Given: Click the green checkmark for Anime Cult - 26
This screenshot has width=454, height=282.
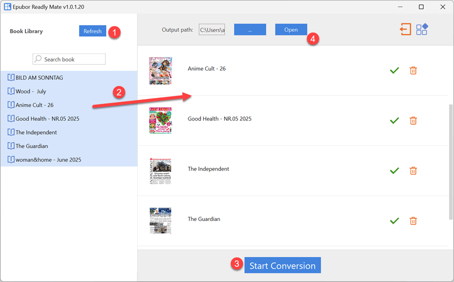Looking at the screenshot, I should coord(394,70).
